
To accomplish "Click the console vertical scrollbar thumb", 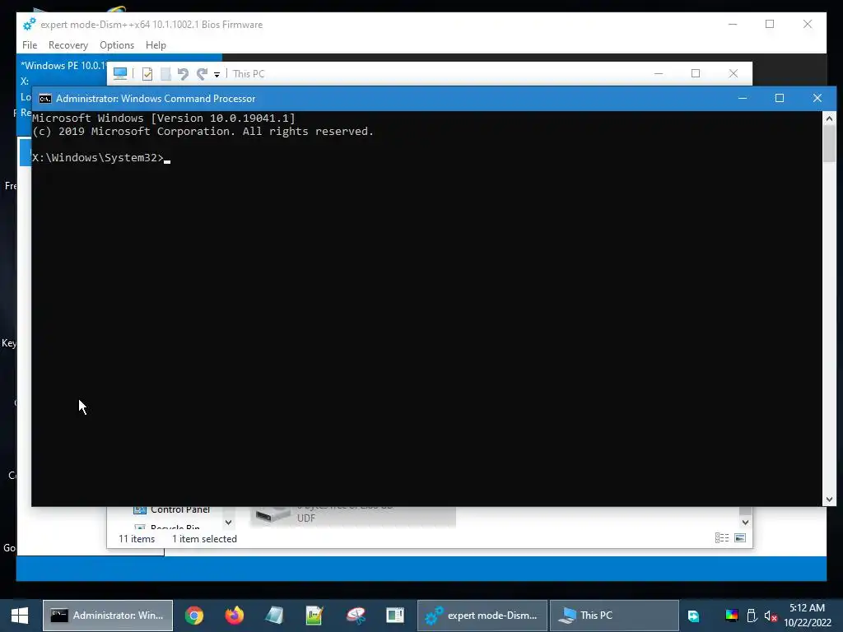I will (829, 143).
